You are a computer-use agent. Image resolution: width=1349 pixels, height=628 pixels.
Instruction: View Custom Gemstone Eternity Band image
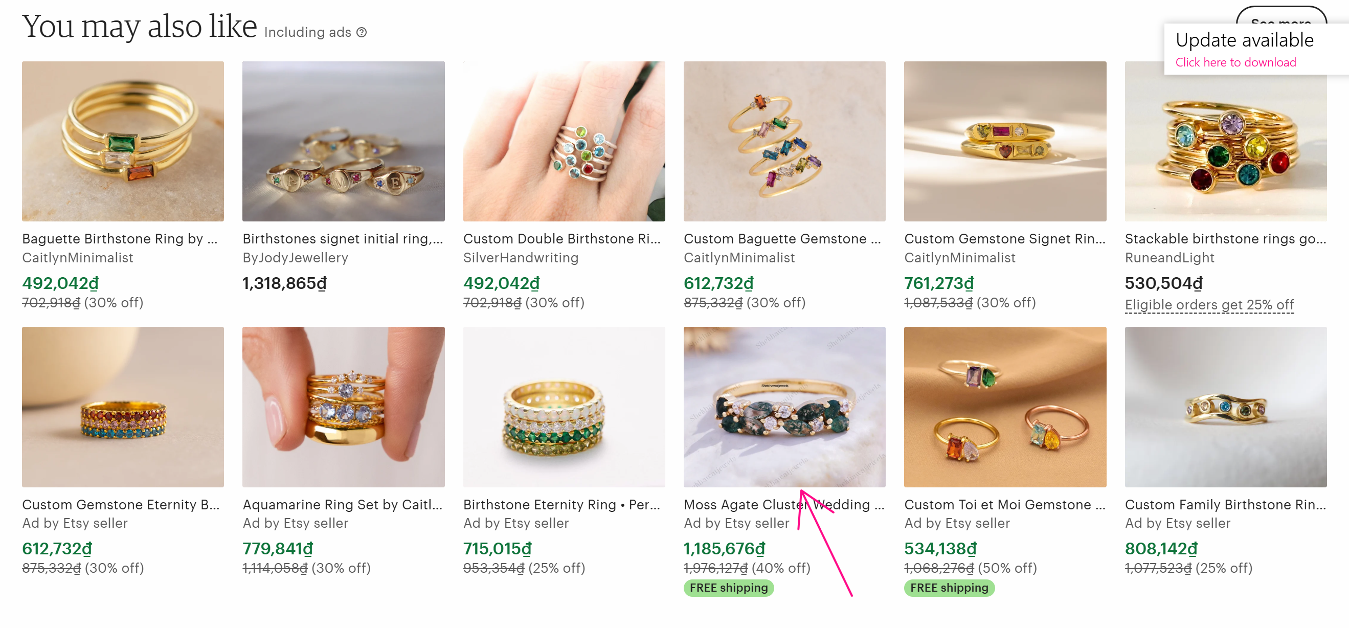(x=123, y=407)
